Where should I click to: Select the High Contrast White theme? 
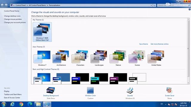[137, 78]
